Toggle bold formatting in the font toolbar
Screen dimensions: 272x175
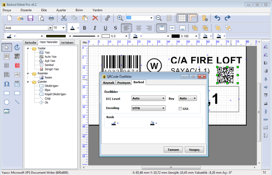pyautogui.click(x=84, y=28)
